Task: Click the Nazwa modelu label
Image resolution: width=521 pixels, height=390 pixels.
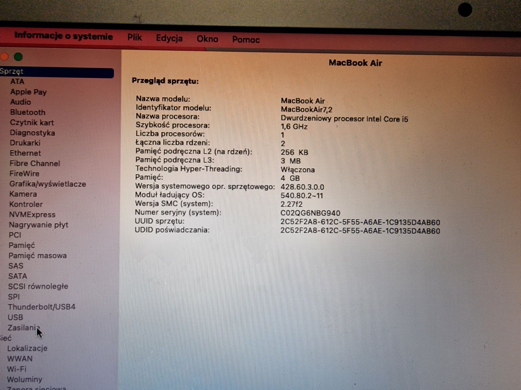Action: (163, 99)
